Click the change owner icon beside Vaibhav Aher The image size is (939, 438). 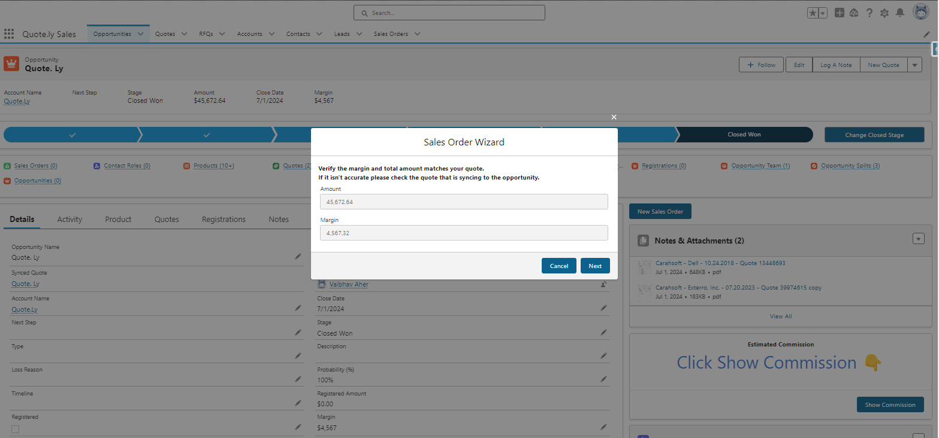603,284
